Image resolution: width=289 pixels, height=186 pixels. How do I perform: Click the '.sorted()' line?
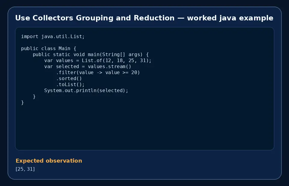(69, 79)
